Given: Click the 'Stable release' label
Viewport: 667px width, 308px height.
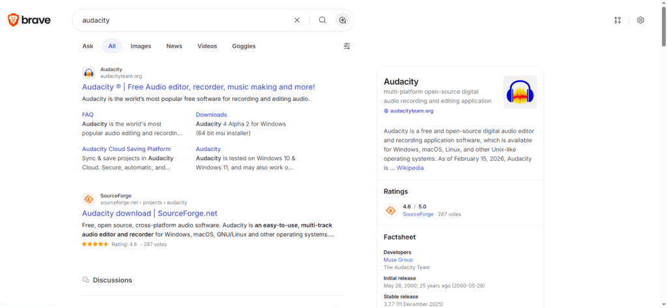Looking at the screenshot, I should [x=401, y=296].
